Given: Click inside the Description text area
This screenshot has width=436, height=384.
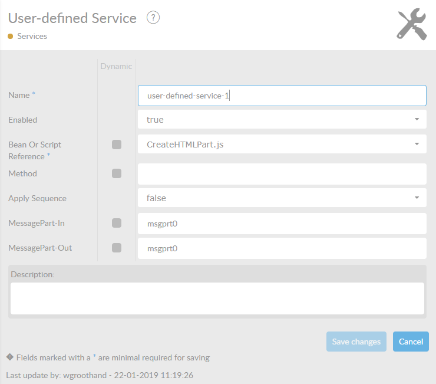Looking at the screenshot, I should coord(217,298).
